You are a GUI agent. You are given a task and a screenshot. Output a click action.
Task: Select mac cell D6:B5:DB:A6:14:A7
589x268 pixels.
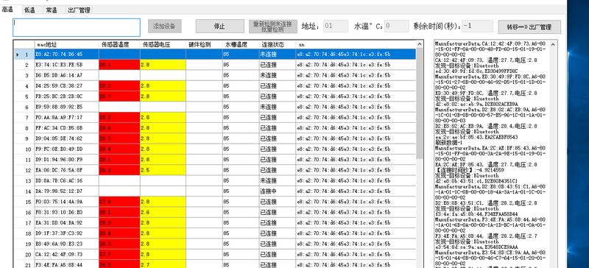66,75
